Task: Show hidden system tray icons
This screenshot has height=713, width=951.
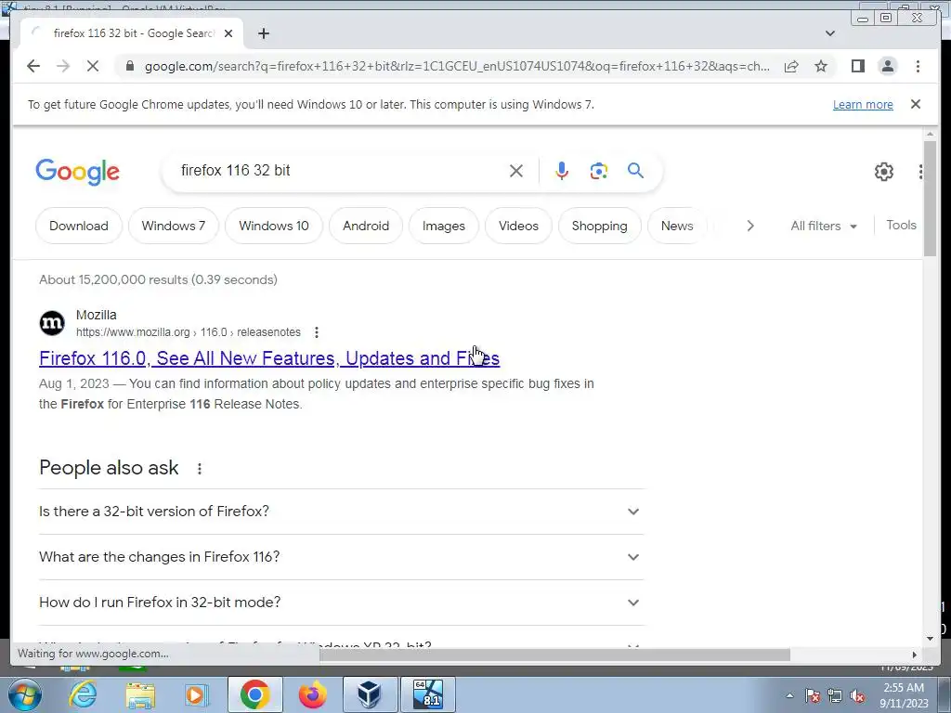Action: (789, 695)
